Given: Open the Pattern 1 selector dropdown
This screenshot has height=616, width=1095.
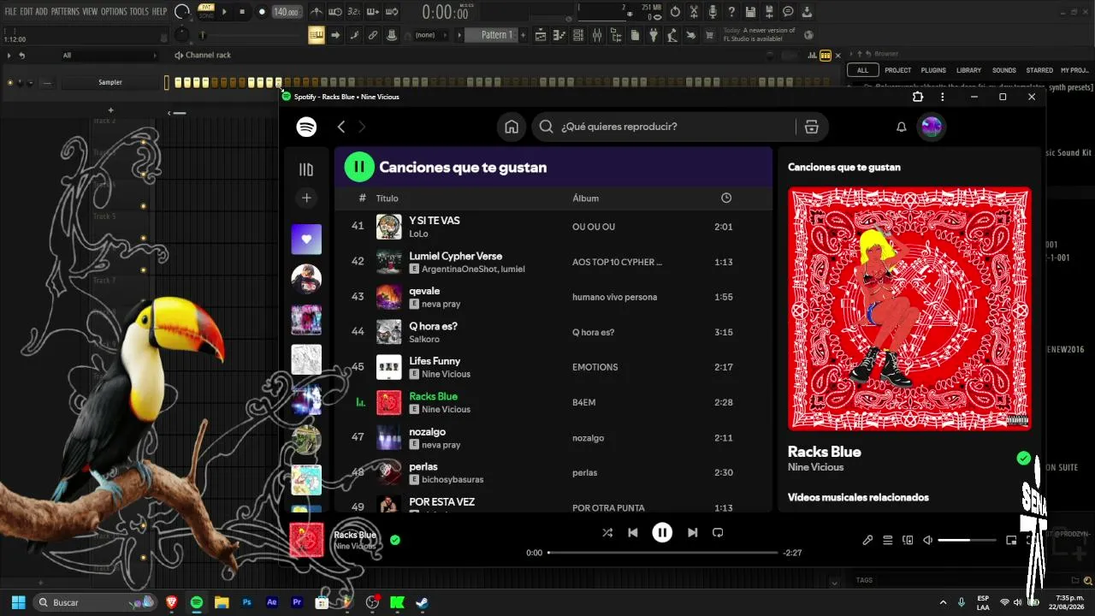Looking at the screenshot, I should pos(490,35).
